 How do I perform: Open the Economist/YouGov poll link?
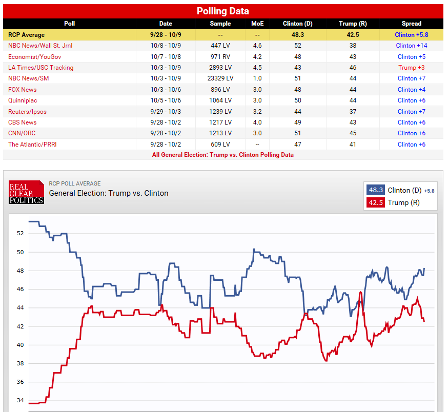pyautogui.click(x=34, y=57)
